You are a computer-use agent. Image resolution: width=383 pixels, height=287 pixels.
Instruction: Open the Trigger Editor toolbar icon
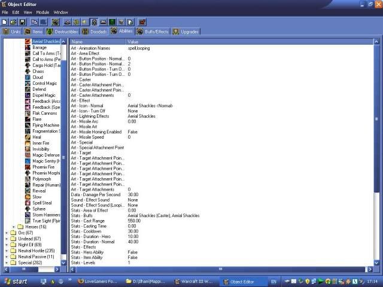tap(76, 22)
